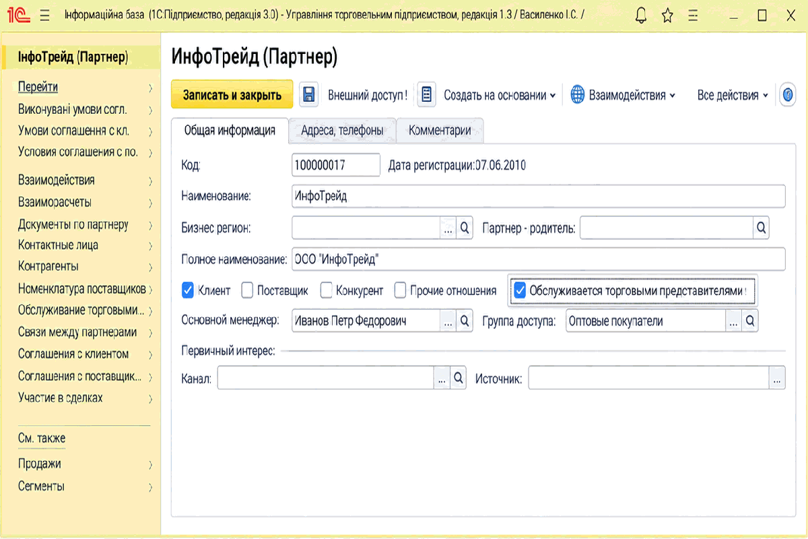Viewport: 808px width, 539px height.
Task: Click the Источник input field
Action: coord(648,379)
